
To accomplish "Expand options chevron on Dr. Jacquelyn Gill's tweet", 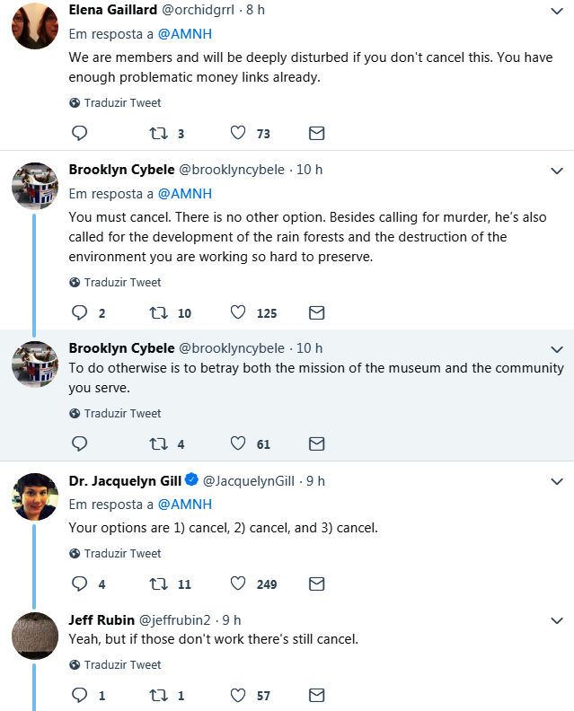I will pyautogui.click(x=556, y=481).
